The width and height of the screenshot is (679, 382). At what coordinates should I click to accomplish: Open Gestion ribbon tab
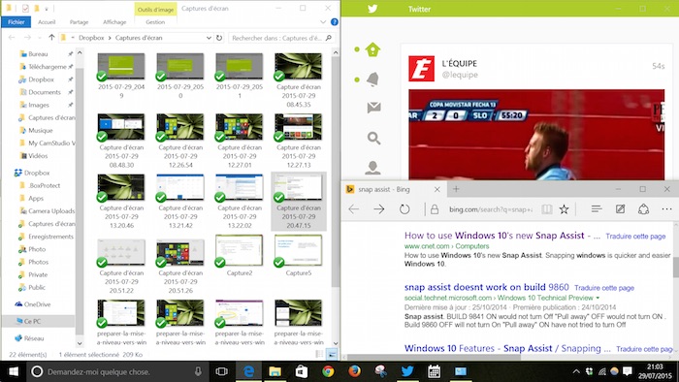(x=155, y=21)
